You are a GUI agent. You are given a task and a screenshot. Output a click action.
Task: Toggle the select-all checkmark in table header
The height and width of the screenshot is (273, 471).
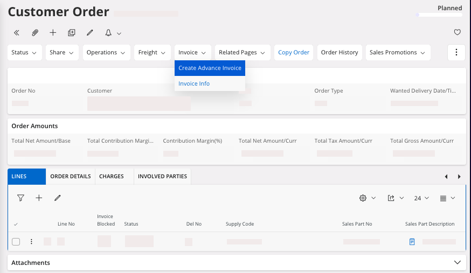[16, 224]
